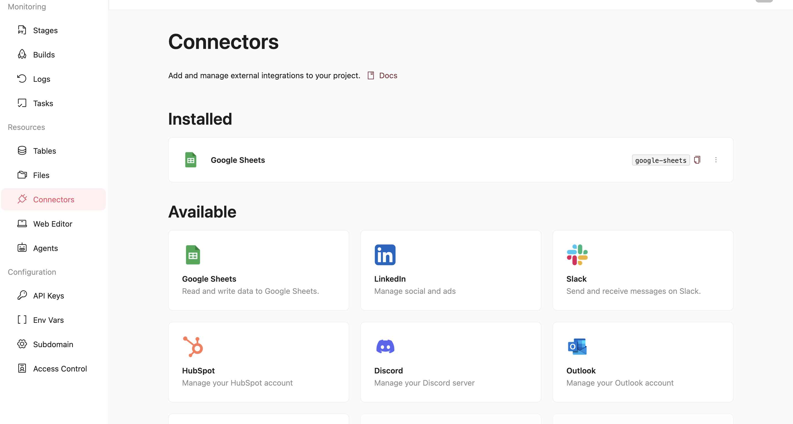Go to Agents page
Image resolution: width=793 pixels, height=424 pixels.
[53, 248]
